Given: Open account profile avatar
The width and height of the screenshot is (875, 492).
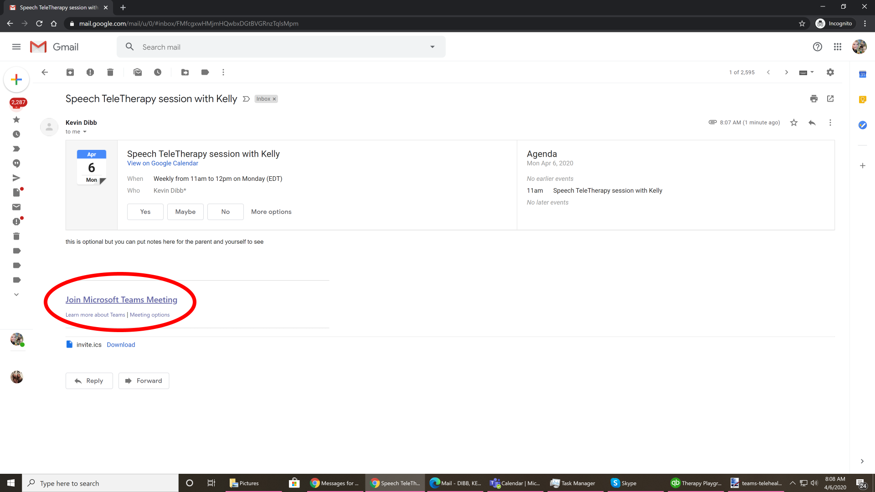Looking at the screenshot, I should point(860,46).
